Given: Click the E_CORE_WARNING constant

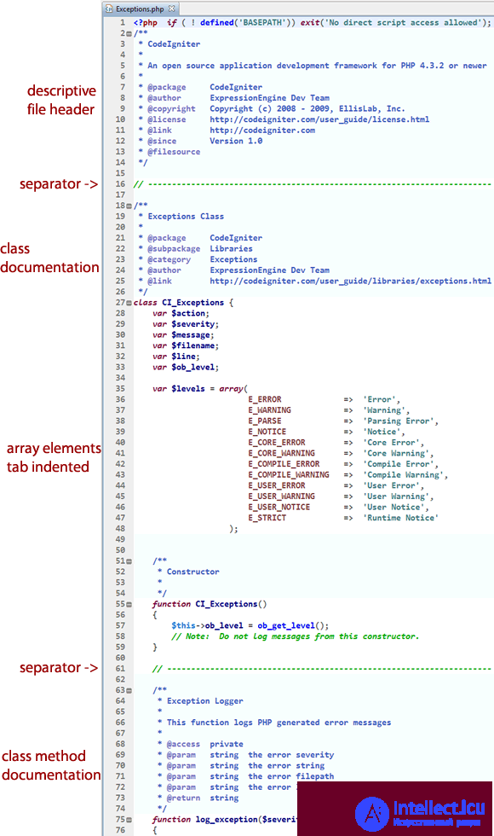Looking at the screenshot, I should pyautogui.click(x=281, y=454).
